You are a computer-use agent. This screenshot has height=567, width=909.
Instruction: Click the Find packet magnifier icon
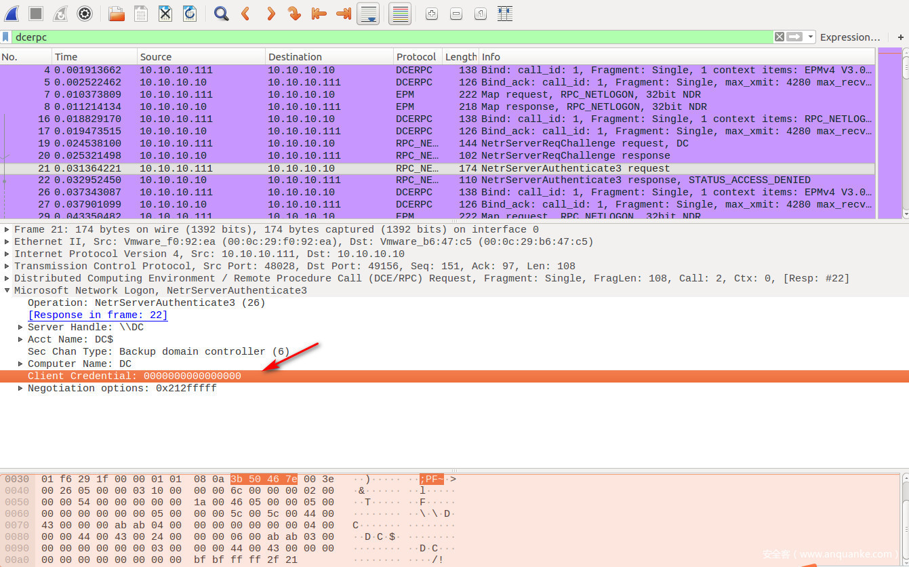[x=221, y=14]
